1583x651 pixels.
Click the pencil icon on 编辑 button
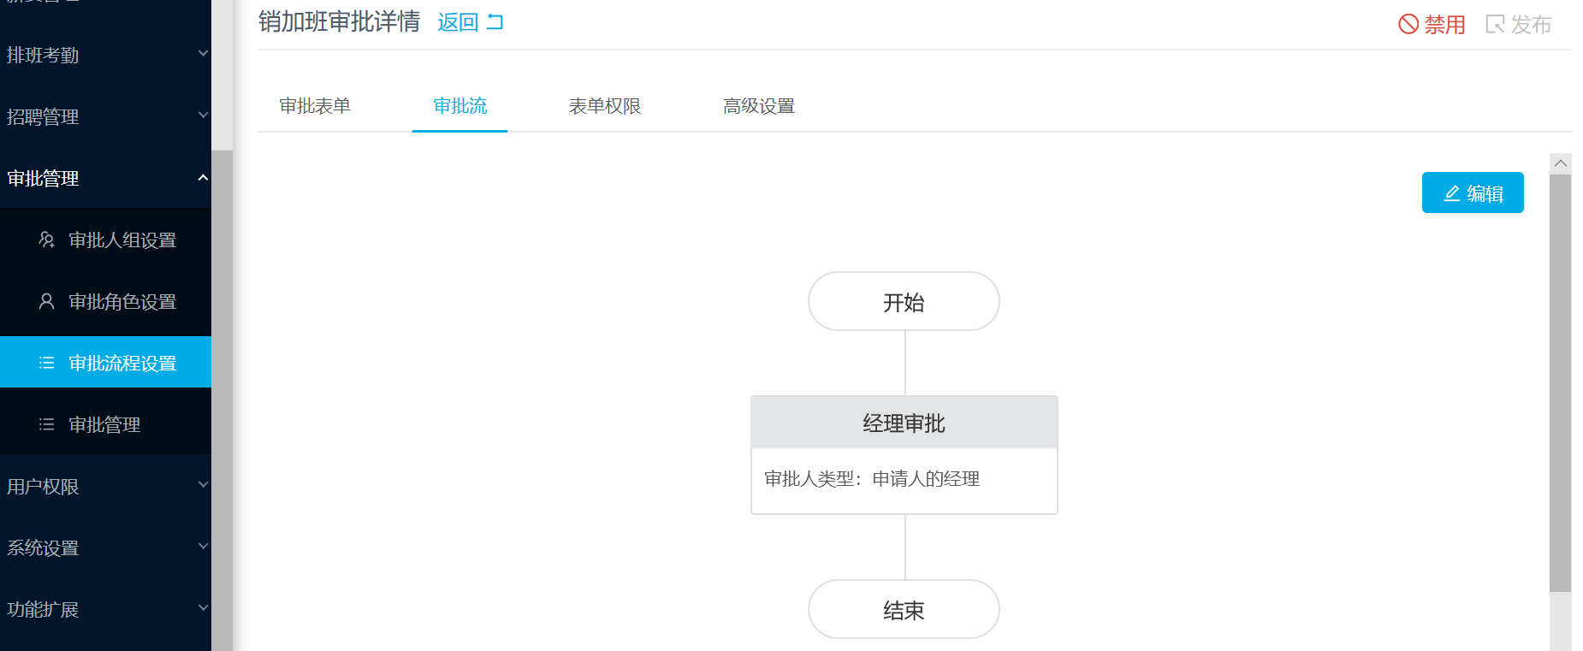1452,193
